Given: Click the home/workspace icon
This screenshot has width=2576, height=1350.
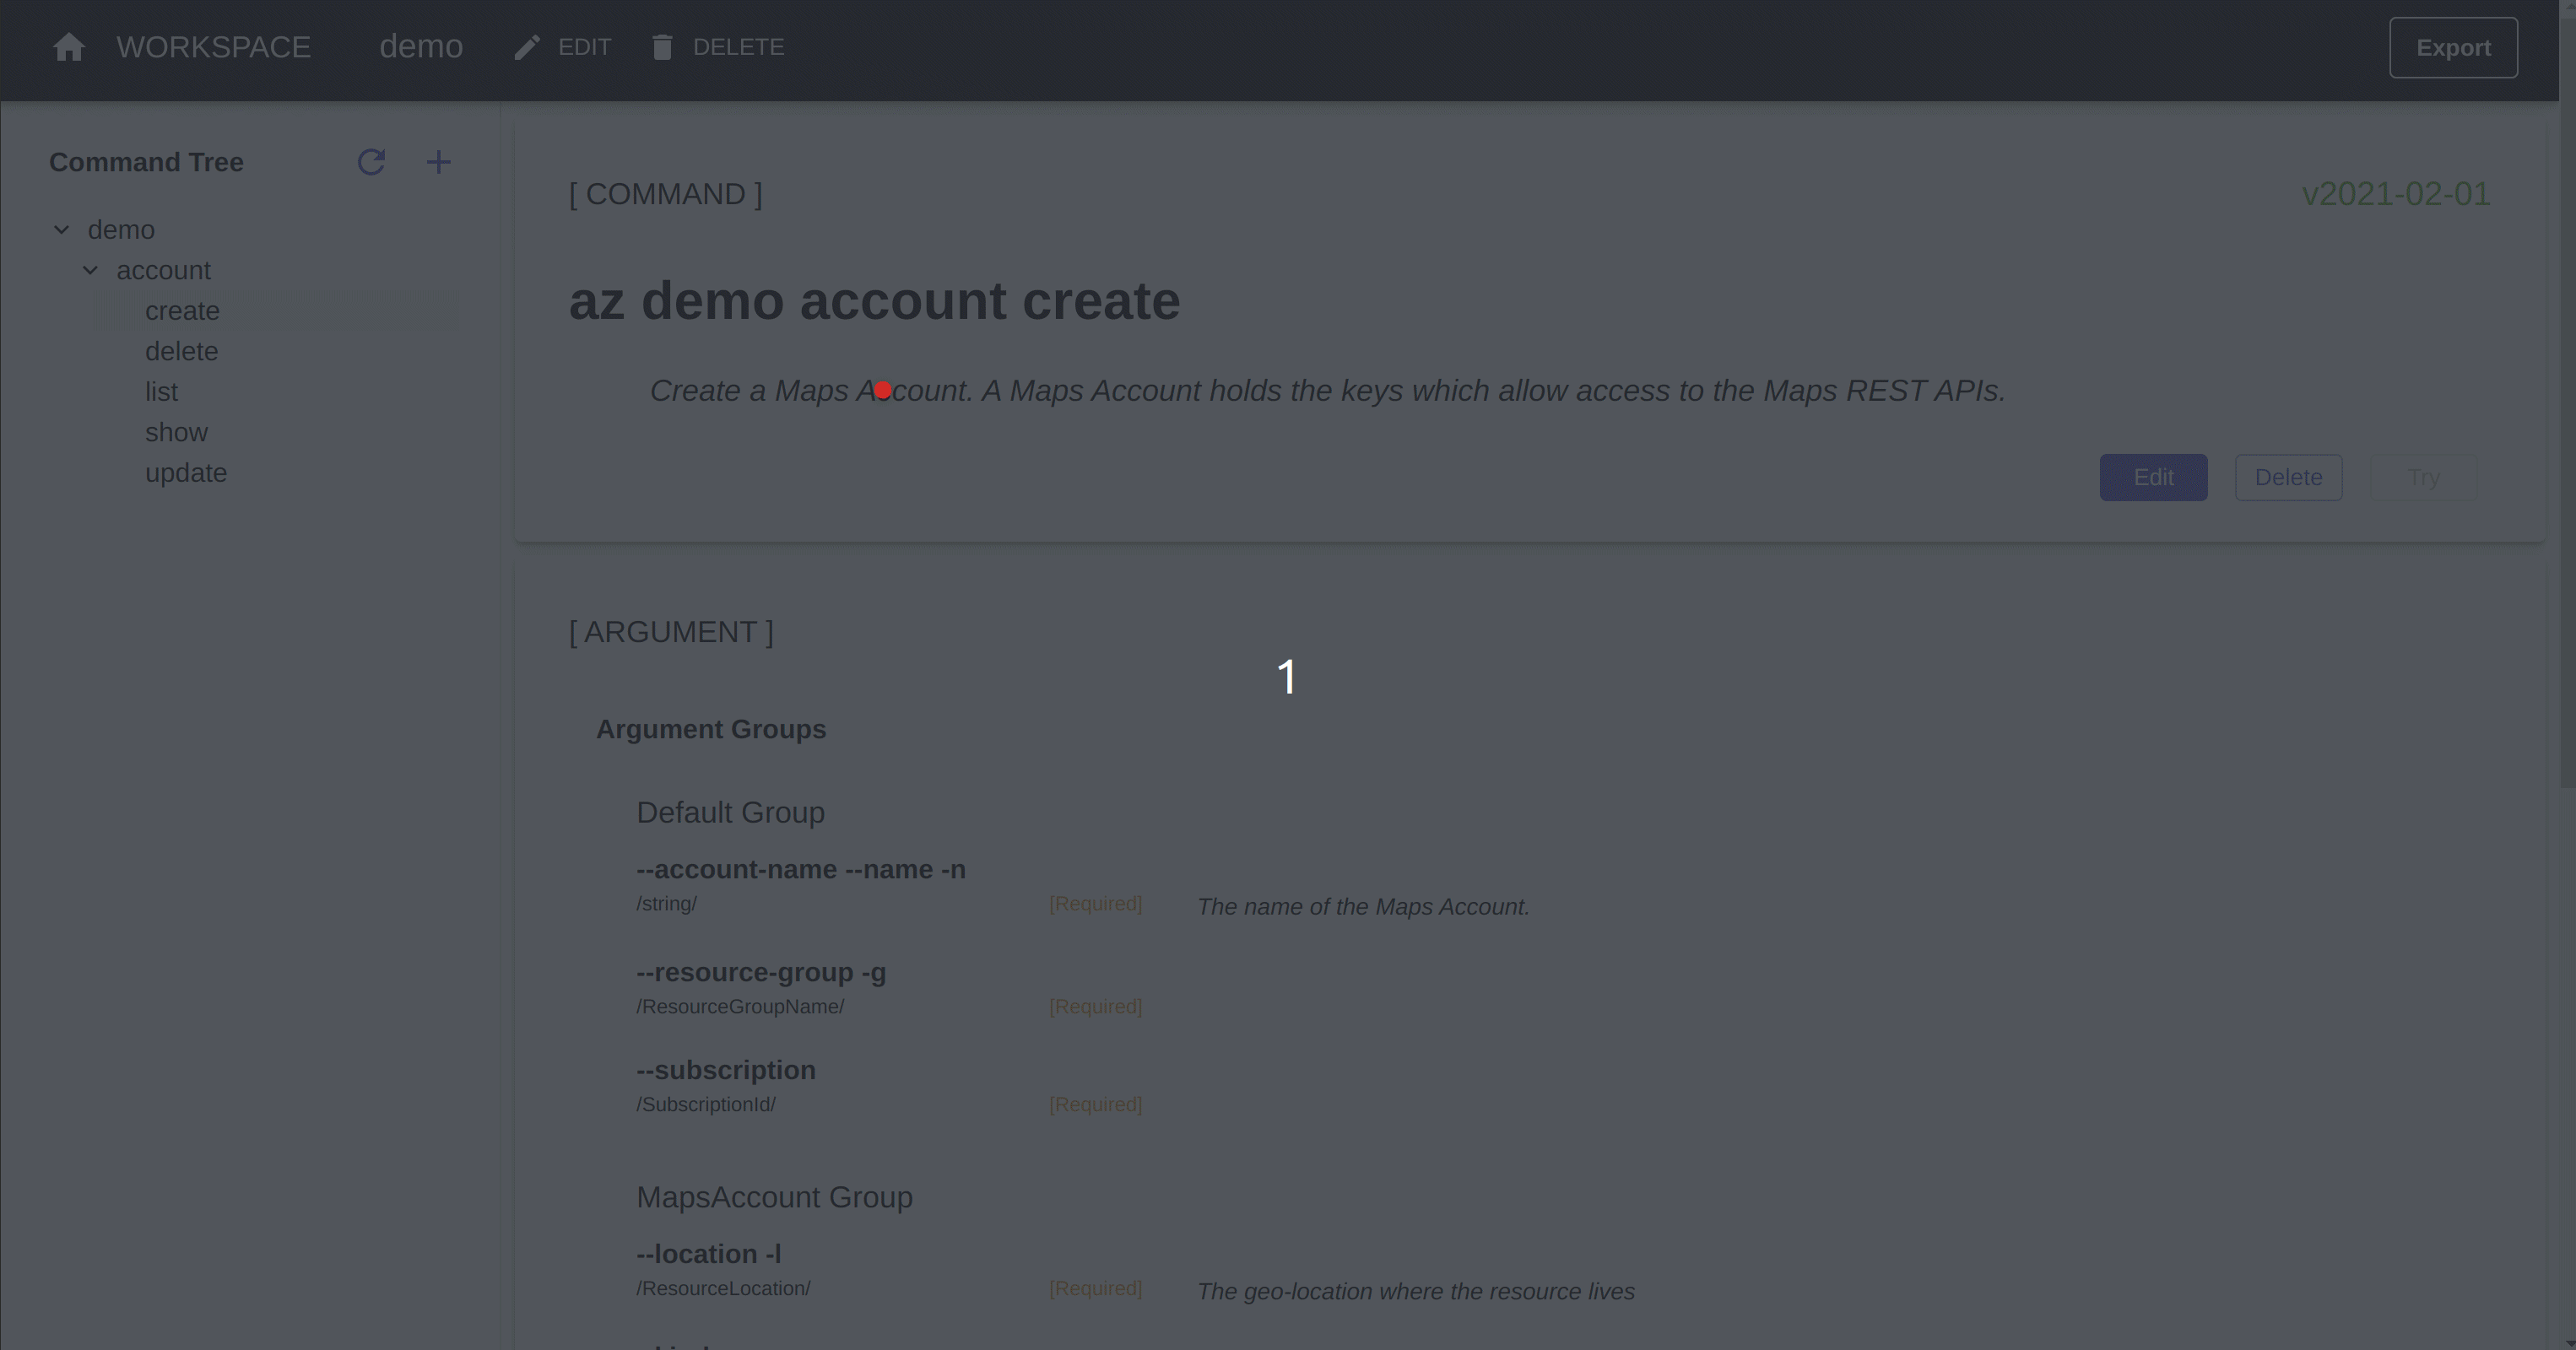Looking at the screenshot, I should pyautogui.click(x=68, y=46).
